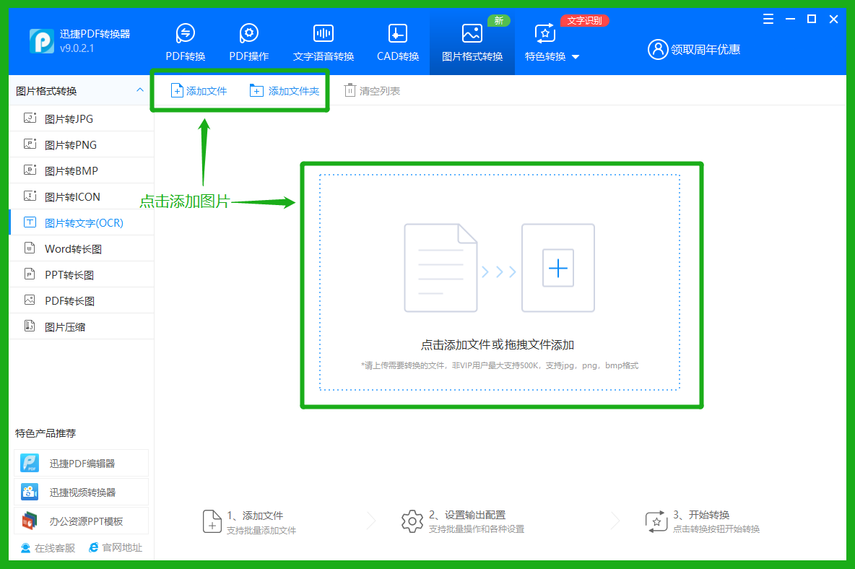Image resolution: width=855 pixels, height=569 pixels.
Task: Click the 图片转ICON icon
Action: pyautogui.click(x=30, y=196)
